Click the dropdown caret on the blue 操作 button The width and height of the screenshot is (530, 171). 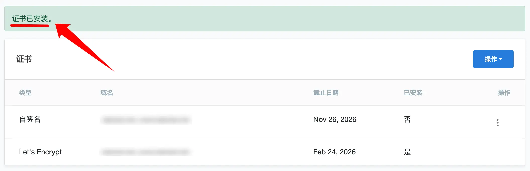click(x=501, y=59)
